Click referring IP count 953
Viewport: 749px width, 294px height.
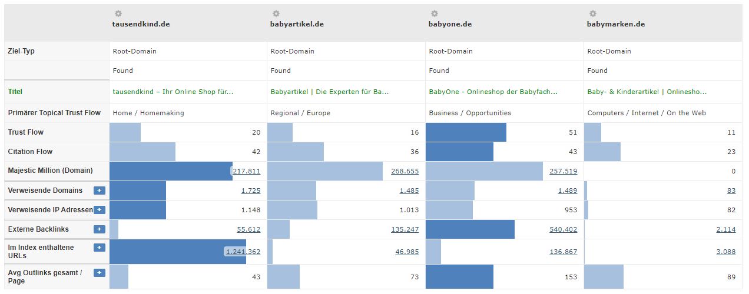pyautogui.click(x=571, y=210)
